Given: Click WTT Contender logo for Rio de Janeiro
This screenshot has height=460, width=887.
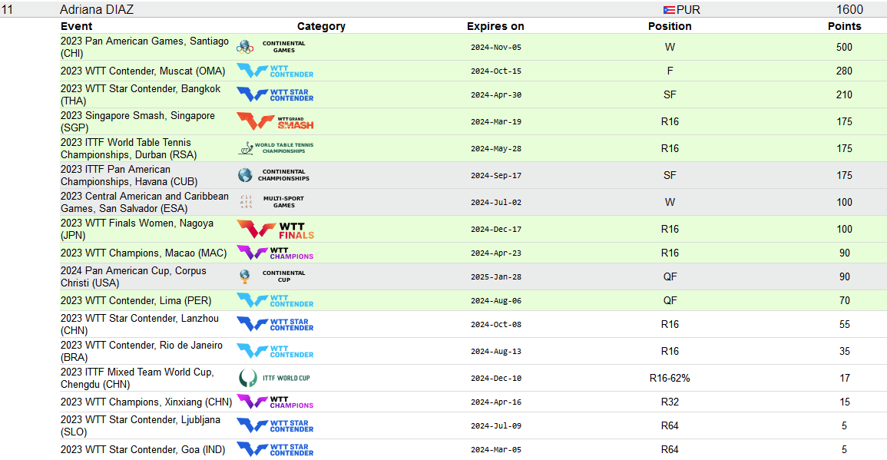Looking at the screenshot, I should [275, 352].
